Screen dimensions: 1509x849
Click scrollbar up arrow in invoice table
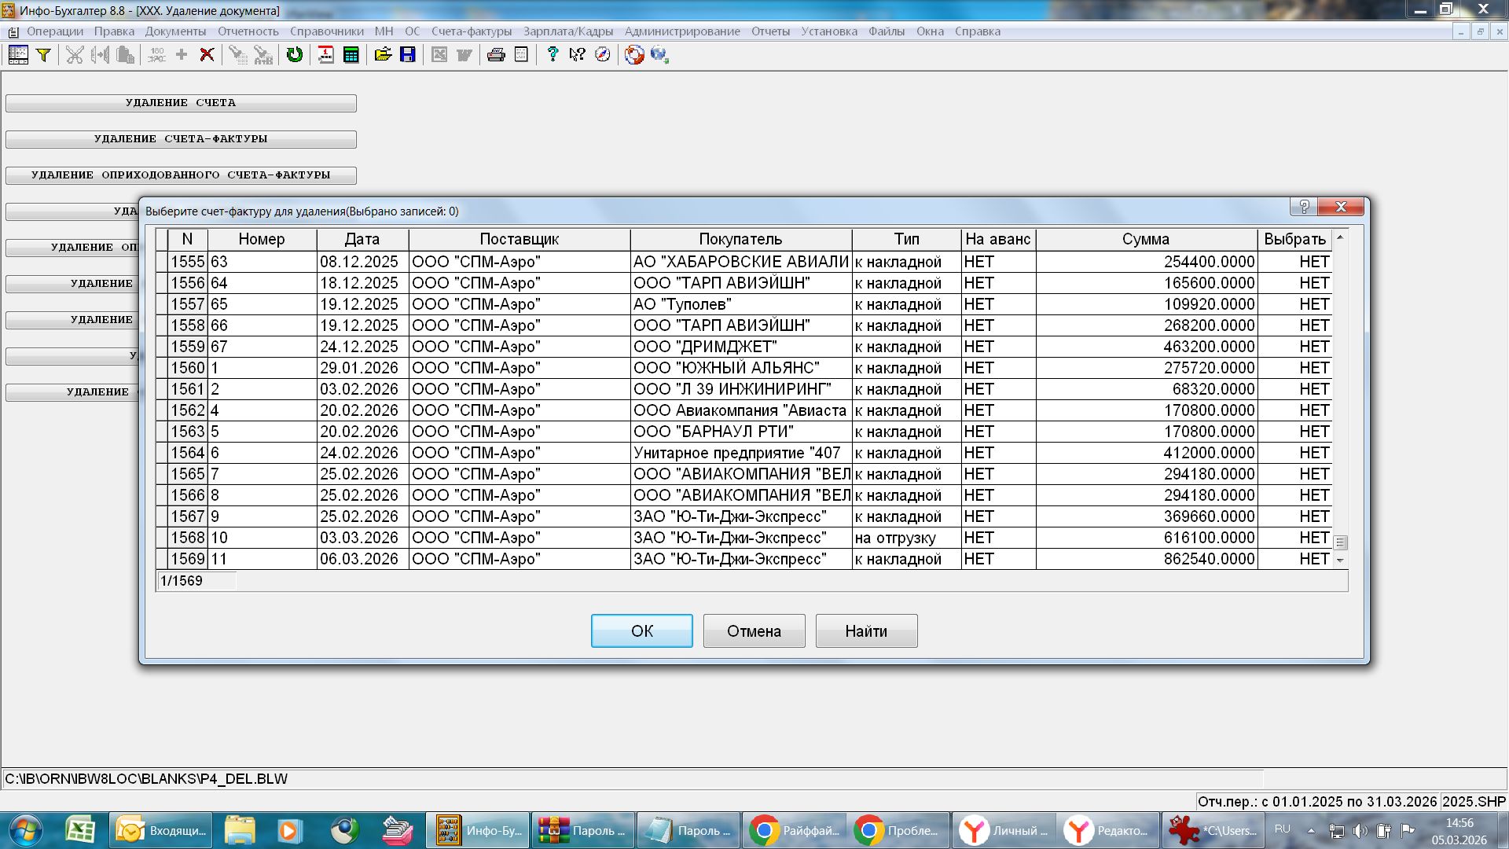(1340, 237)
